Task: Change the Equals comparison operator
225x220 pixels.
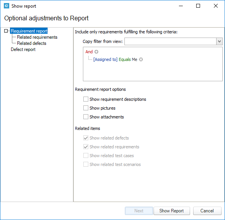Action: [x=124, y=59]
